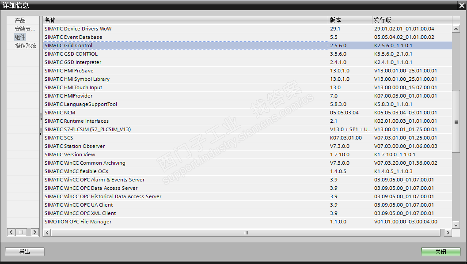The image size is (467, 264).
Task: Select row SIMATIC HMI Symbol Library
Action: pyautogui.click(x=247, y=79)
